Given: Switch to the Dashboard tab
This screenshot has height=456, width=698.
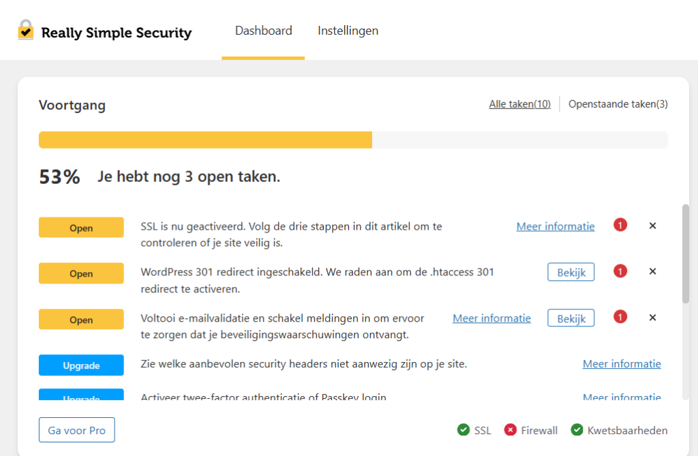Looking at the screenshot, I should (x=263, y=31).
